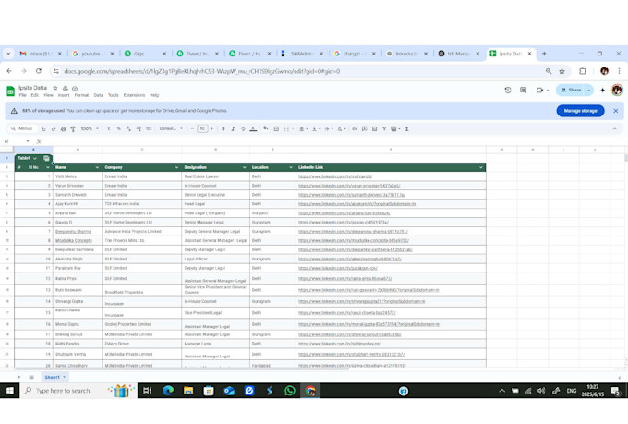This screenshot has width=628, height=424.
Task: Open text rotation options
Action: pos(341,129)
